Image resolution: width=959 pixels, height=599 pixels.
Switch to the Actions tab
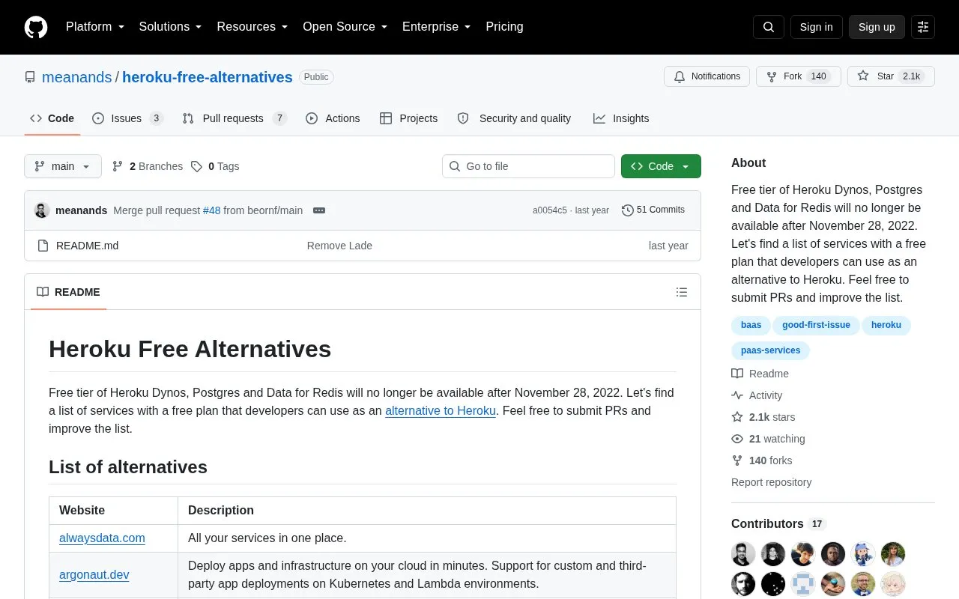pos(333,118)
